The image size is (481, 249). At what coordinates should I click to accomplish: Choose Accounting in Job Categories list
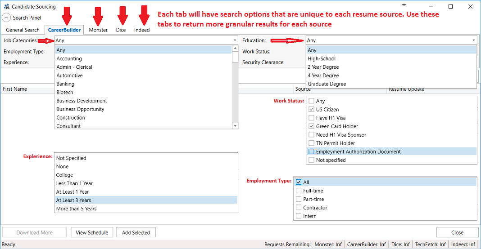pyautogui.click(x=143, y=58)
